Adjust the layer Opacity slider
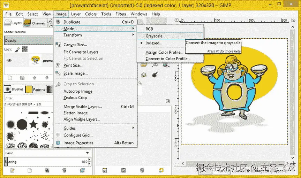 pos(29,40)
